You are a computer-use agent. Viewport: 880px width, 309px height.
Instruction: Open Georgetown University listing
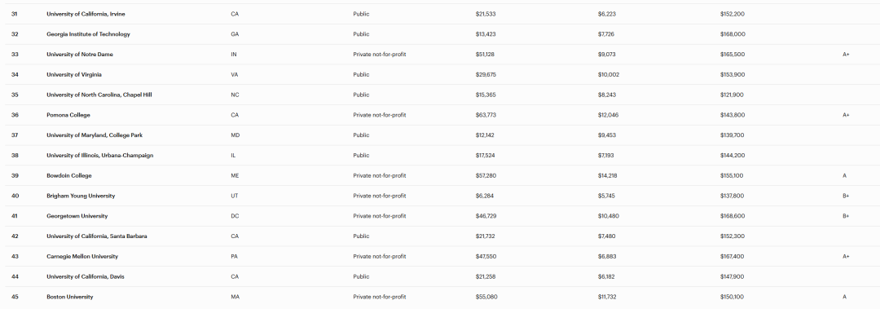(77, 216)
